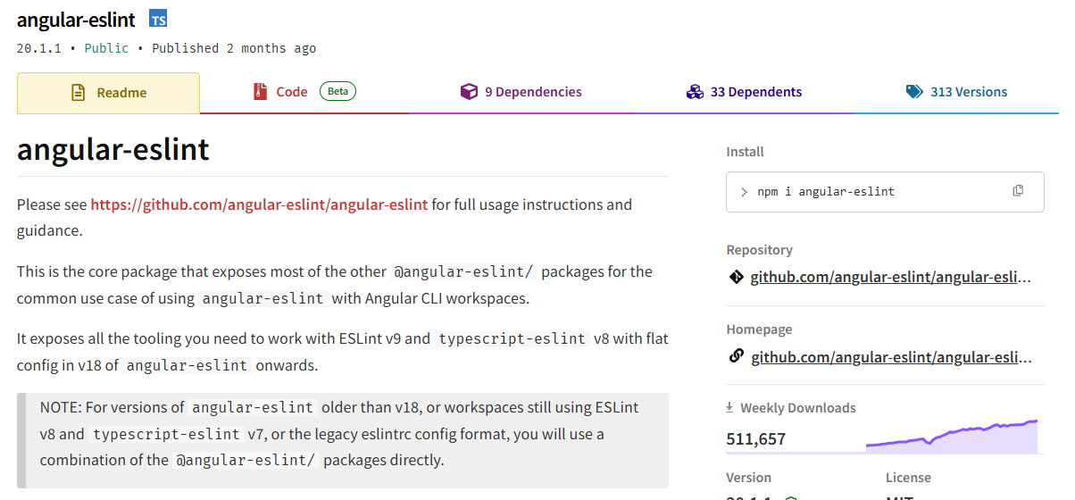The image size is (1075, 500).
Task: Click the Install heading
Action: coord(745,152)
